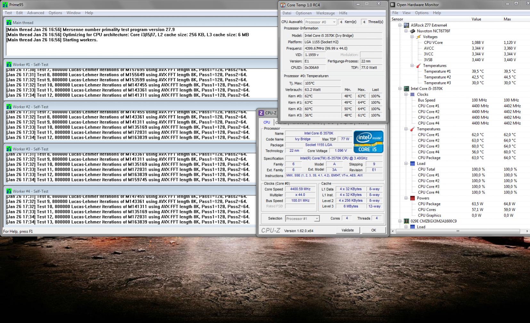Open the View menu in Open Hardware Monitor
The height and width of the screenshot is (323, 530).
pyautogui.click(x=406, y=13)
